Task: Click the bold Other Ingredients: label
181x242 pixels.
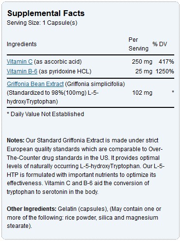Action: 32,209
